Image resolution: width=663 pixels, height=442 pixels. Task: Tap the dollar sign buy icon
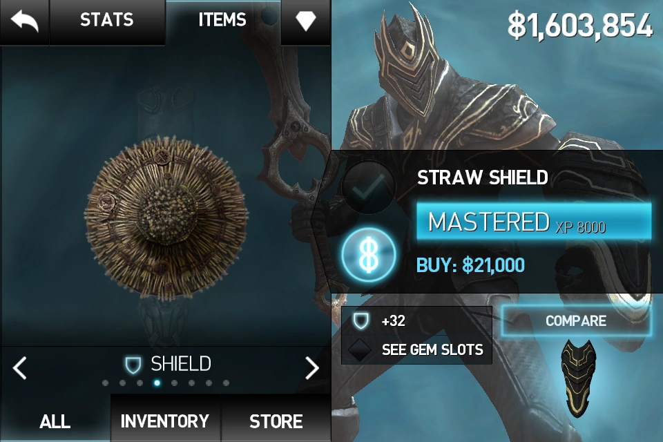click(x=369, y=255)
